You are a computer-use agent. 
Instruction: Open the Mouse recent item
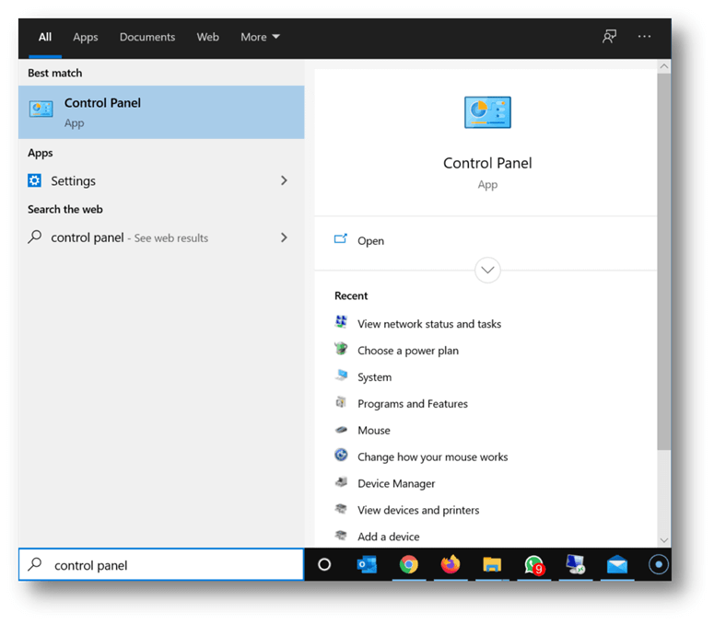point(374,430)
